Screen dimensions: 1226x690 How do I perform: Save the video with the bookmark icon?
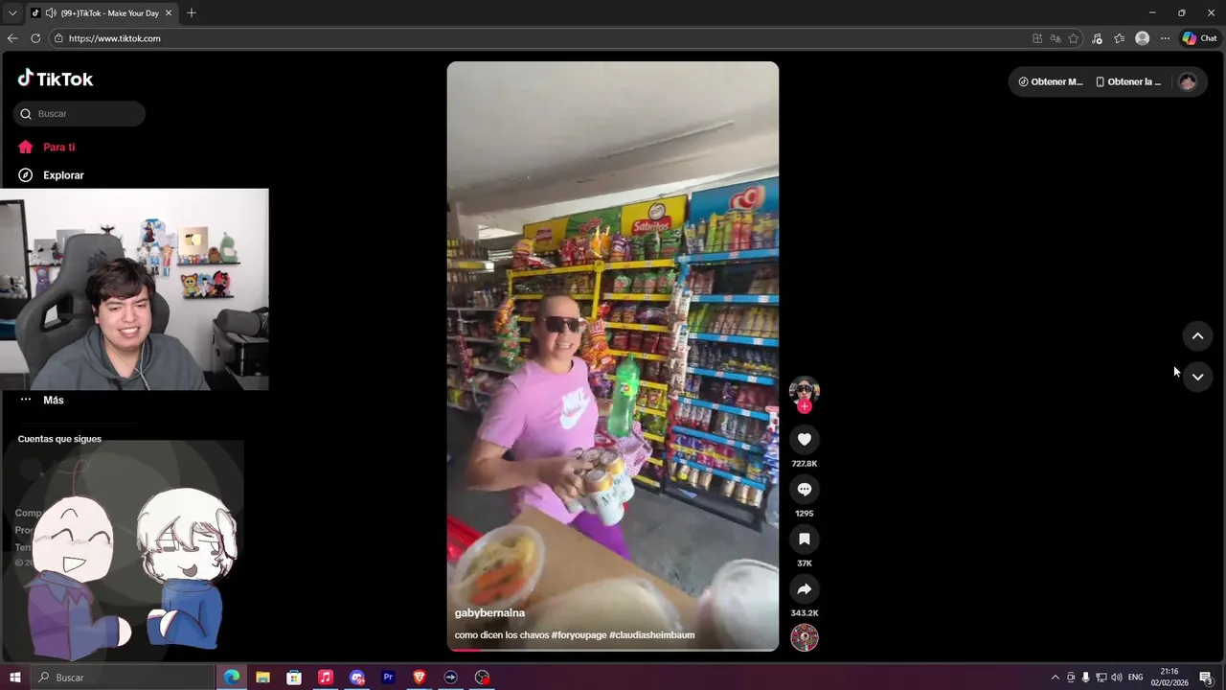coord(805,540)
